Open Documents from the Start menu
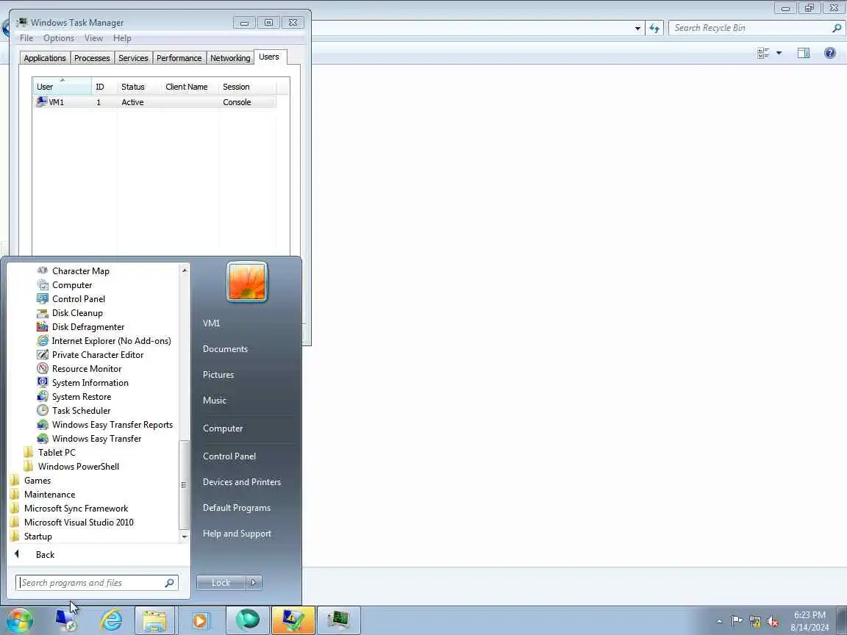Viewport: 847px width, 635px height. click(x=225, y=349)
